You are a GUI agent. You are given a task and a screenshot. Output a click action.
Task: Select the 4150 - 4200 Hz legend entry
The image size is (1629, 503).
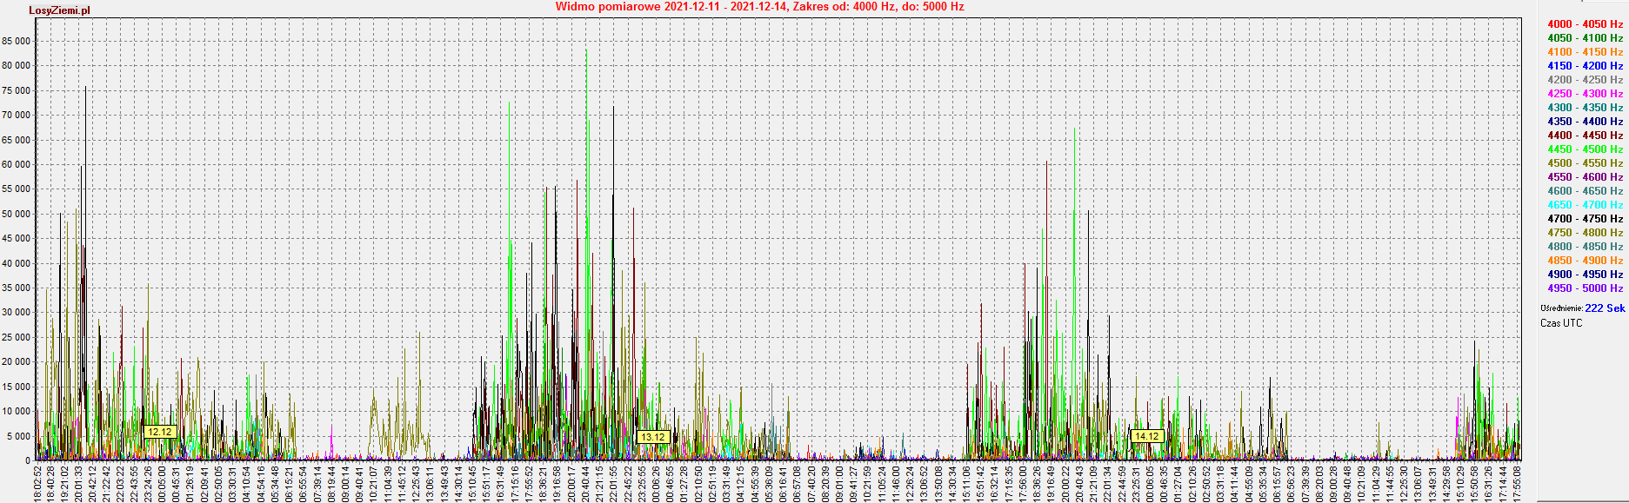(x=1585, y=66)
